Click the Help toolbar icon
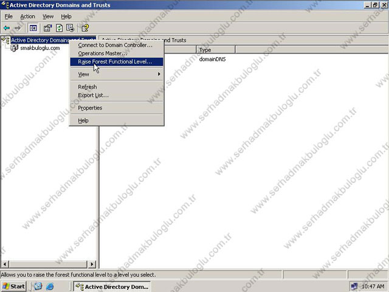The width and height of the screenshot is (389, 292). pyautogui.click(x=85, y=28)
